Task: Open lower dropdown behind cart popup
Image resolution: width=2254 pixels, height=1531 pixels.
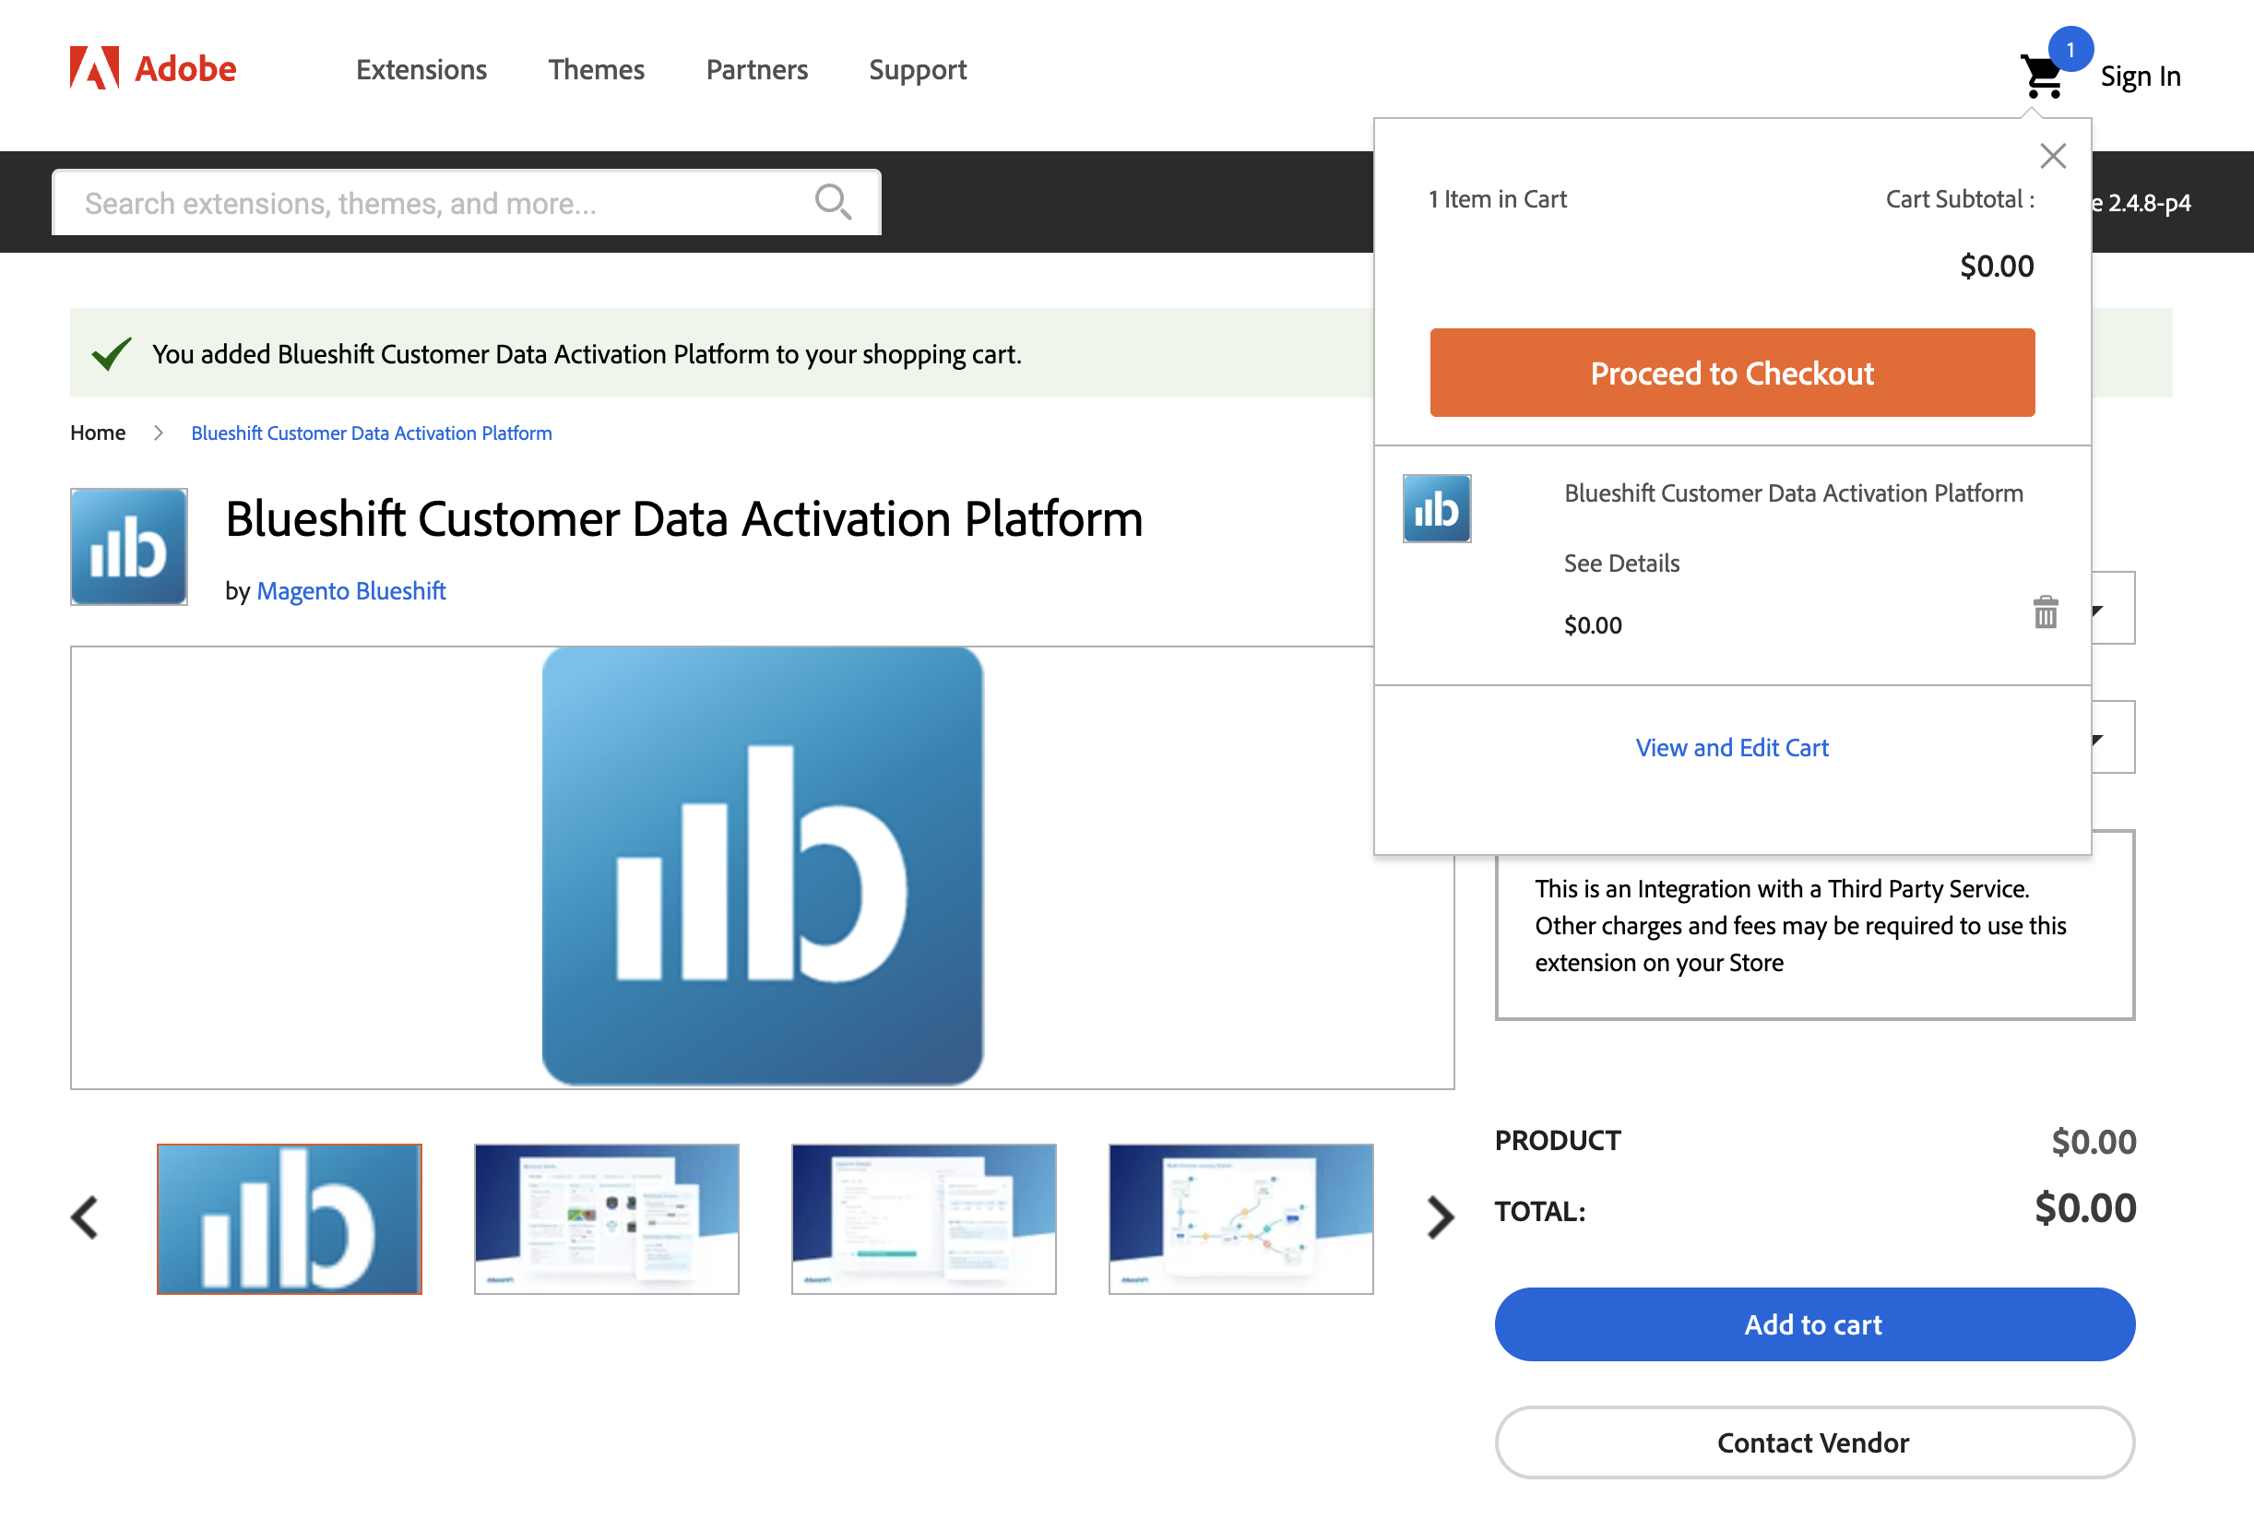Action: pyautogui.click(x=2112, y=737)
